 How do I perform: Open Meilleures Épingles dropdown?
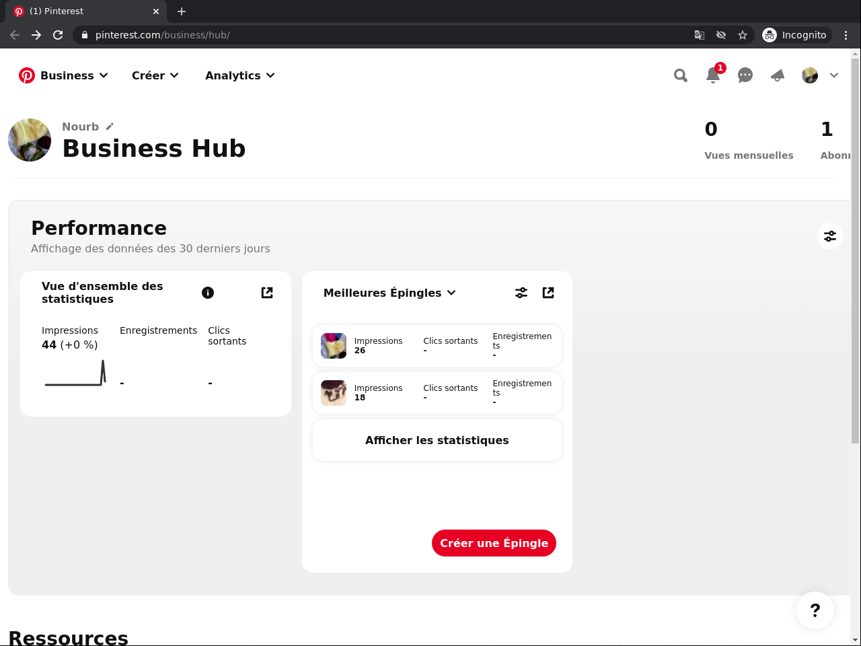390,293
